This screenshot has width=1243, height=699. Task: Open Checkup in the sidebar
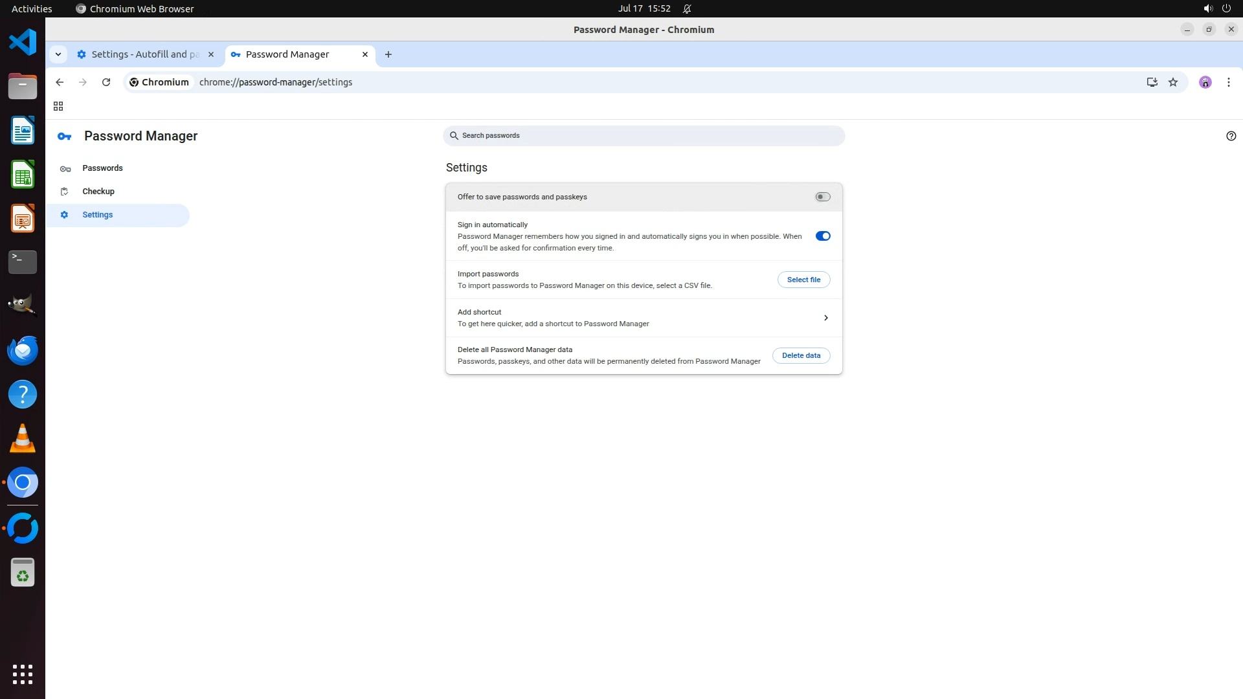pos(98,192)
